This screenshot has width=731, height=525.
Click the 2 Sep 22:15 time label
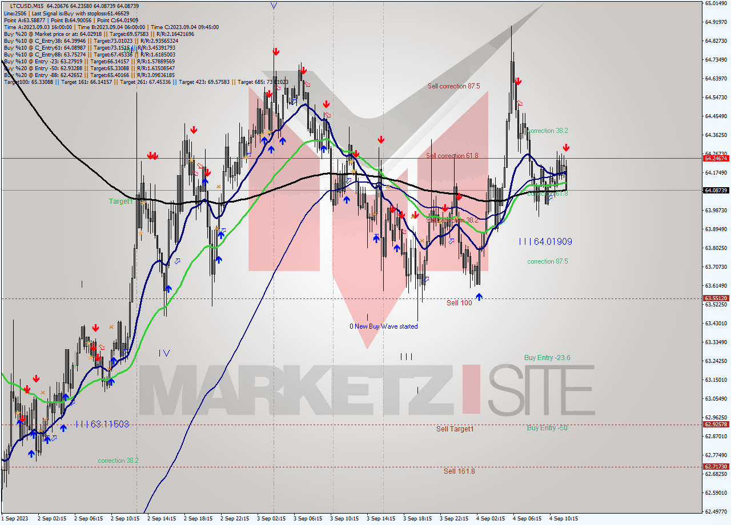pyautogui.click(x=235, y=519)
